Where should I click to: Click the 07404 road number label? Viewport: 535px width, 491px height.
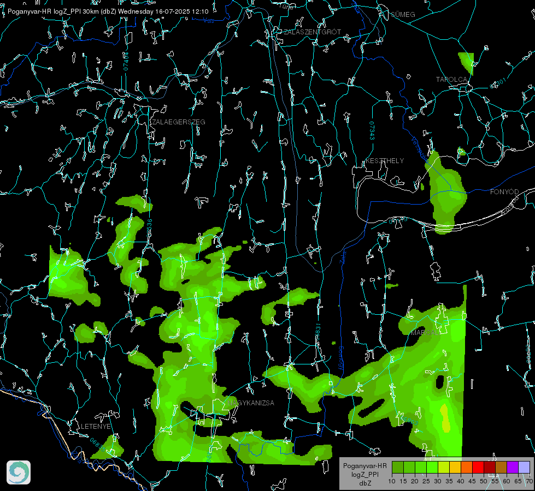(x=126, y=62)
